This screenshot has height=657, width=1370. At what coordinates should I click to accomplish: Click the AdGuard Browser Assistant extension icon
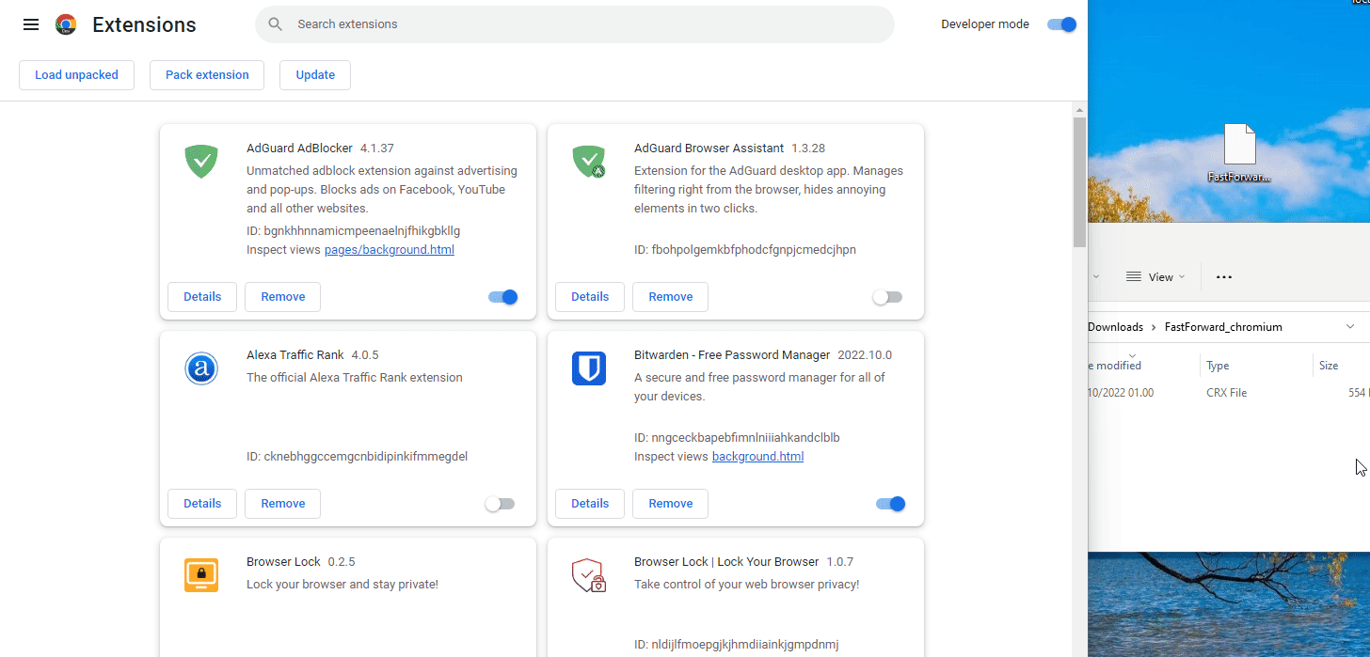pyautogui.click(x=588, y=161)
